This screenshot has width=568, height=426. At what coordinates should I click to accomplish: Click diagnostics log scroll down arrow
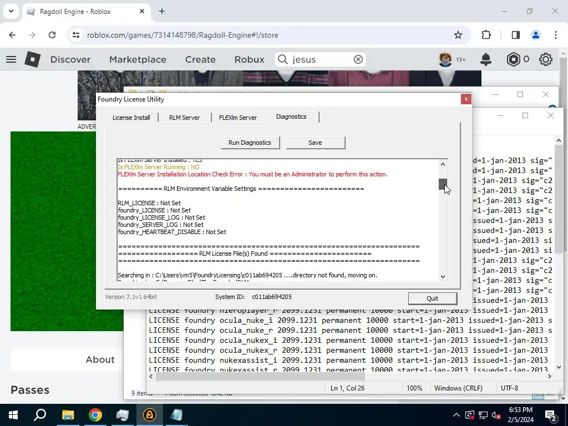443,276
